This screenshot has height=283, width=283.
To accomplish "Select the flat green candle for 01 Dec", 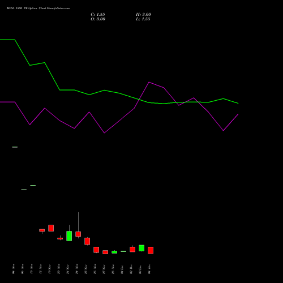I will (x=123, y=251).
